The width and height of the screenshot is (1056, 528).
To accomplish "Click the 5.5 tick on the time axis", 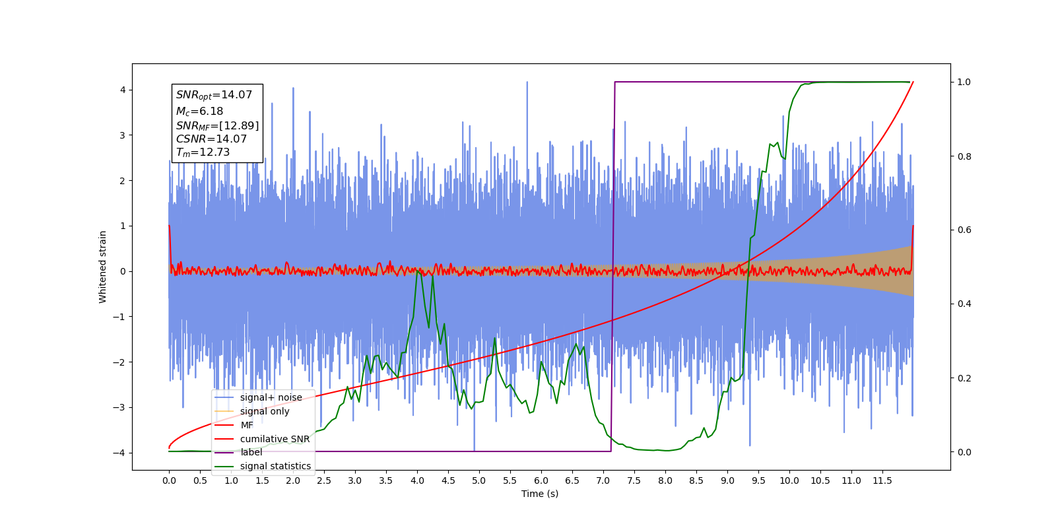I will [510, 480].
